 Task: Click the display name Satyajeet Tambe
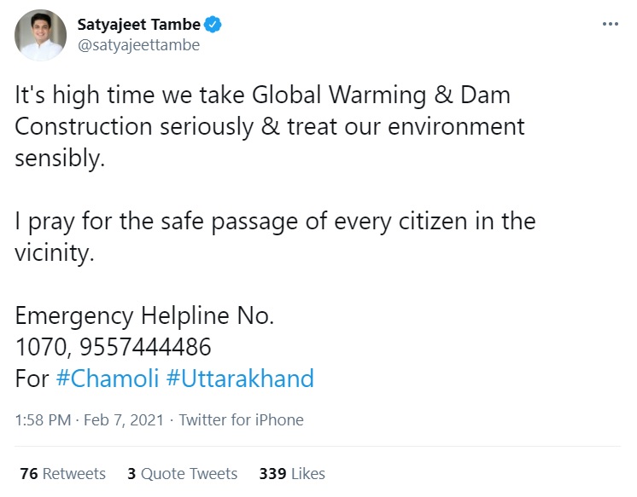138,25
